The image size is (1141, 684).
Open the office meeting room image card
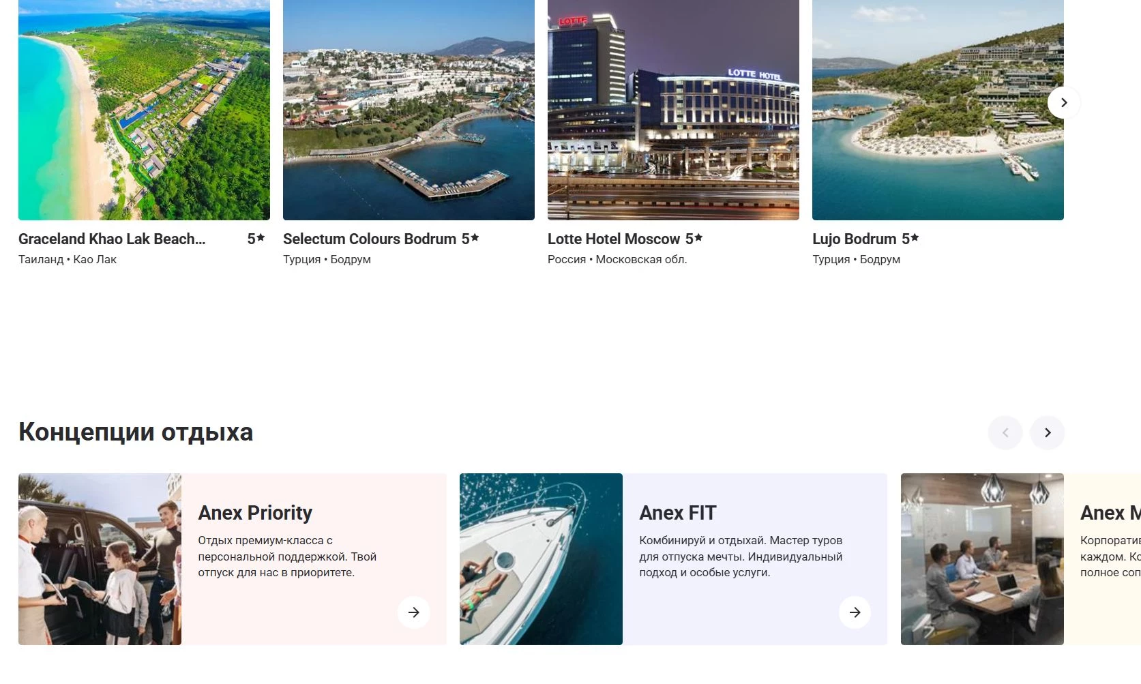coord(982,559)
